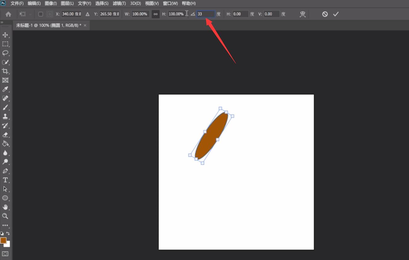Click the Y position field
409x260 pixels.
tap(109, 14)
